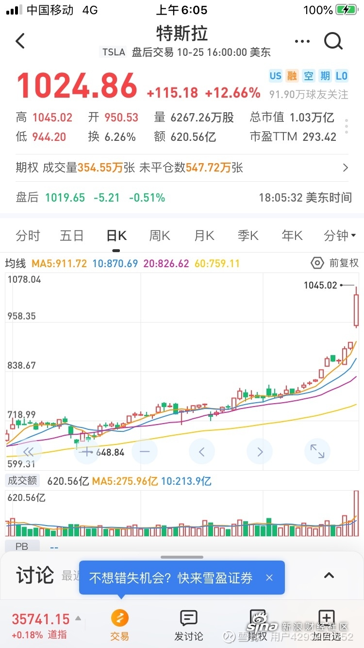
Task: Tap the 20:826.62 moving average label
Action: tap(166, 264)
